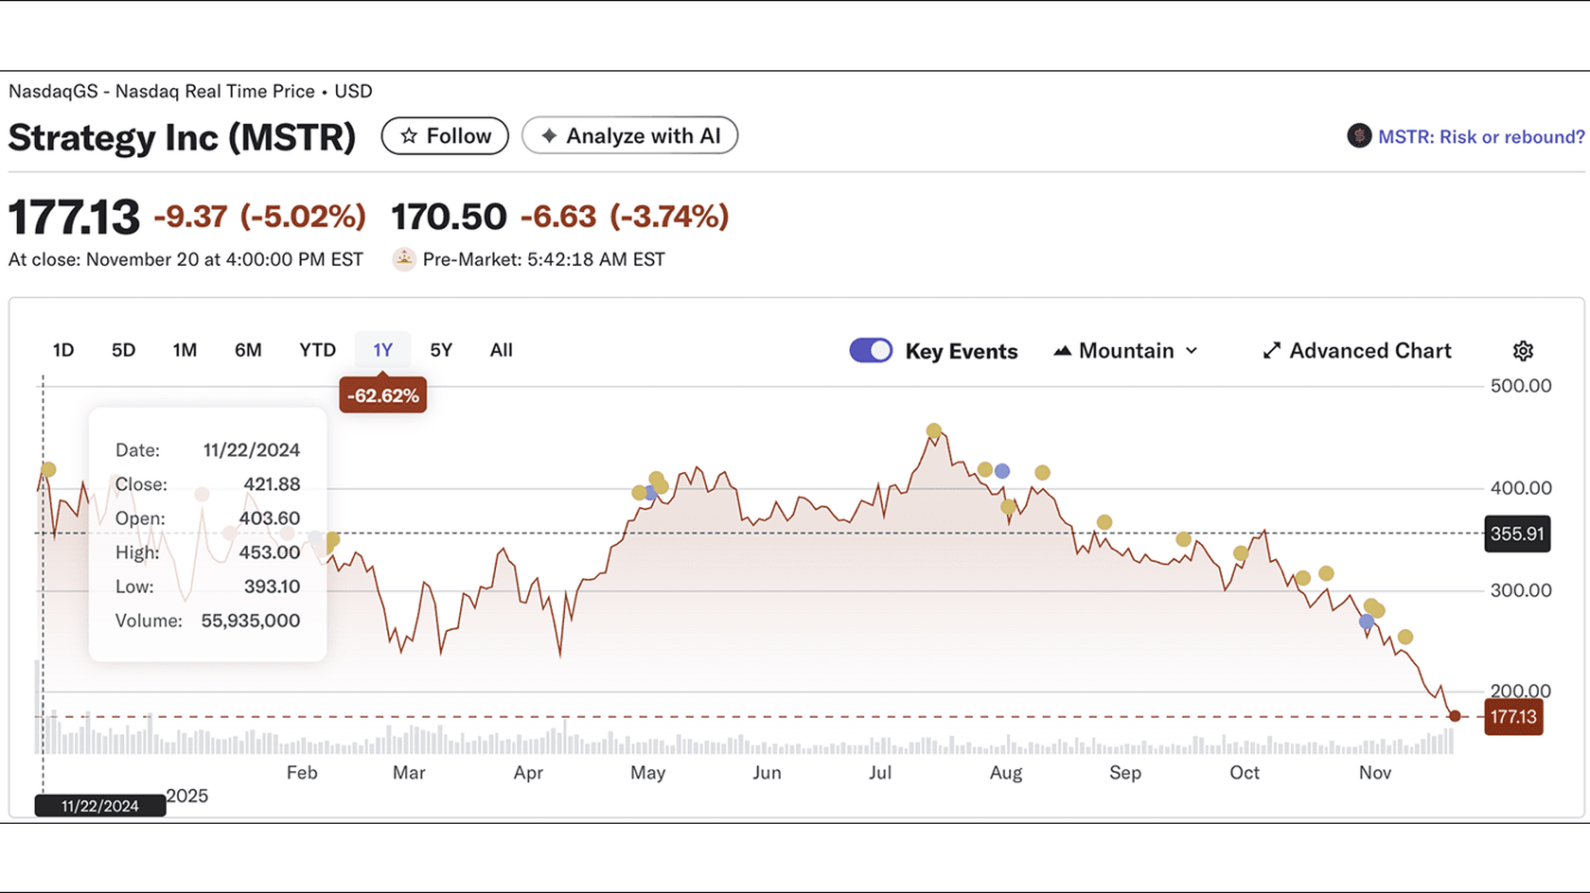Open the Mountain chart style dropdown
This screenshot has width=1590, height=893.
1124,350
